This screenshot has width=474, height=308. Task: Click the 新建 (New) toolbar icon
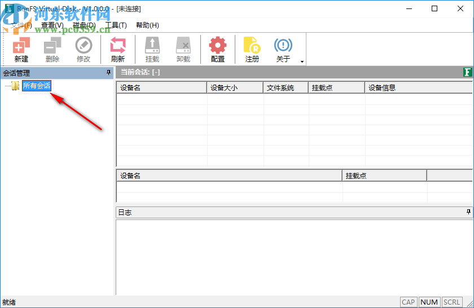(21, 49)
